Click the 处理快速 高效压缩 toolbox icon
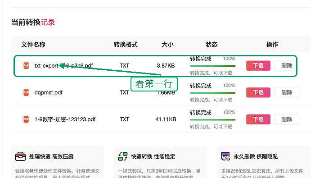The width and height of the screenshot is (315, 178). (20, 156)
